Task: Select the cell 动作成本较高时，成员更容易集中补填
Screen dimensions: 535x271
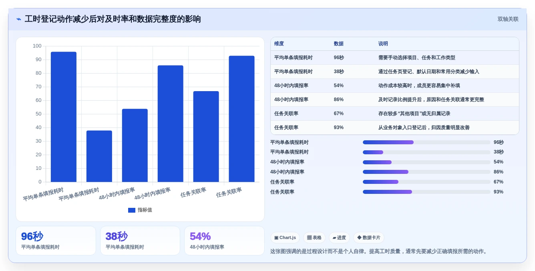Action: coord(419,86)
